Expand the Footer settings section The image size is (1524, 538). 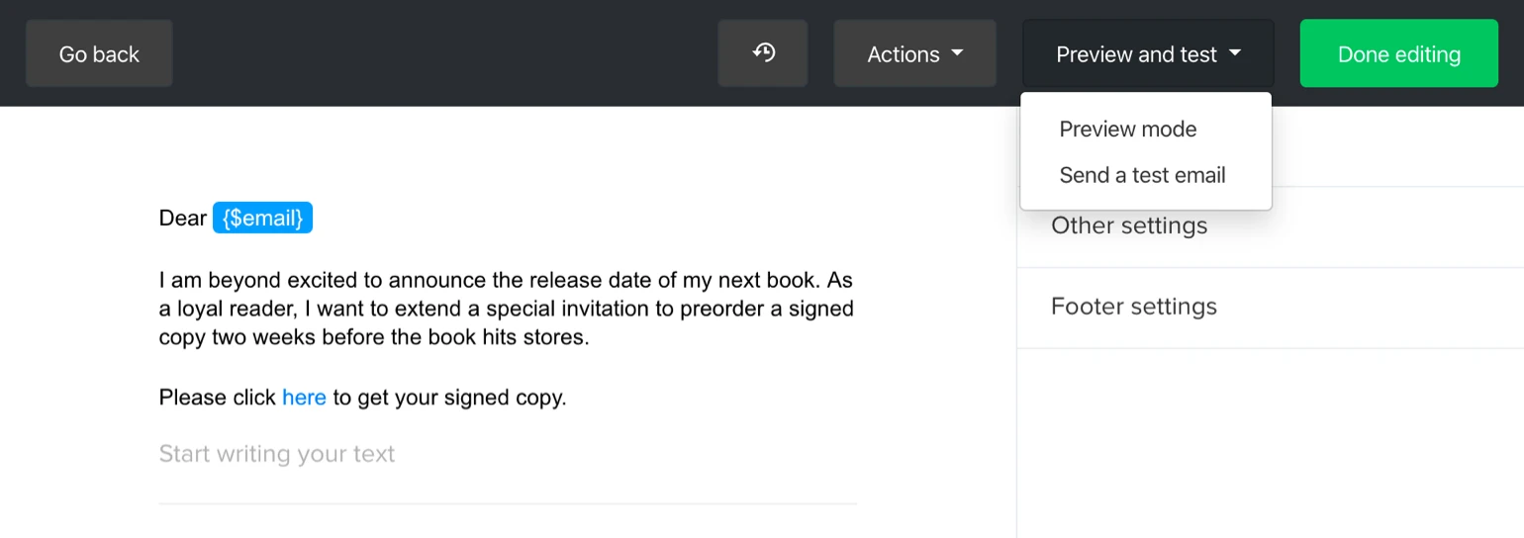coord(1134,307)
